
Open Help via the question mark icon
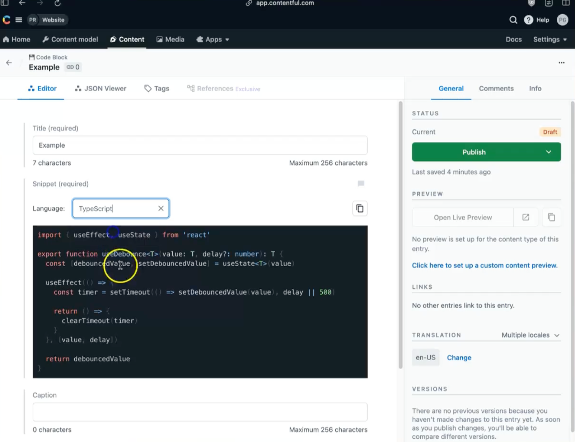click(528, 20)
